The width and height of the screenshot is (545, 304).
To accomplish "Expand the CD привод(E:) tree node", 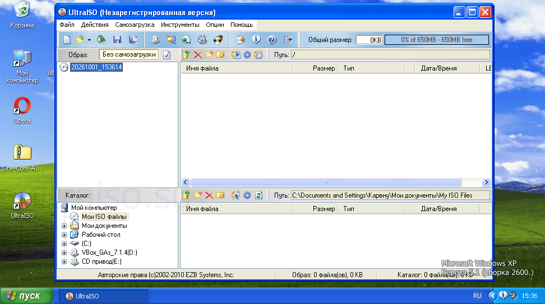I will coord(64,261).
